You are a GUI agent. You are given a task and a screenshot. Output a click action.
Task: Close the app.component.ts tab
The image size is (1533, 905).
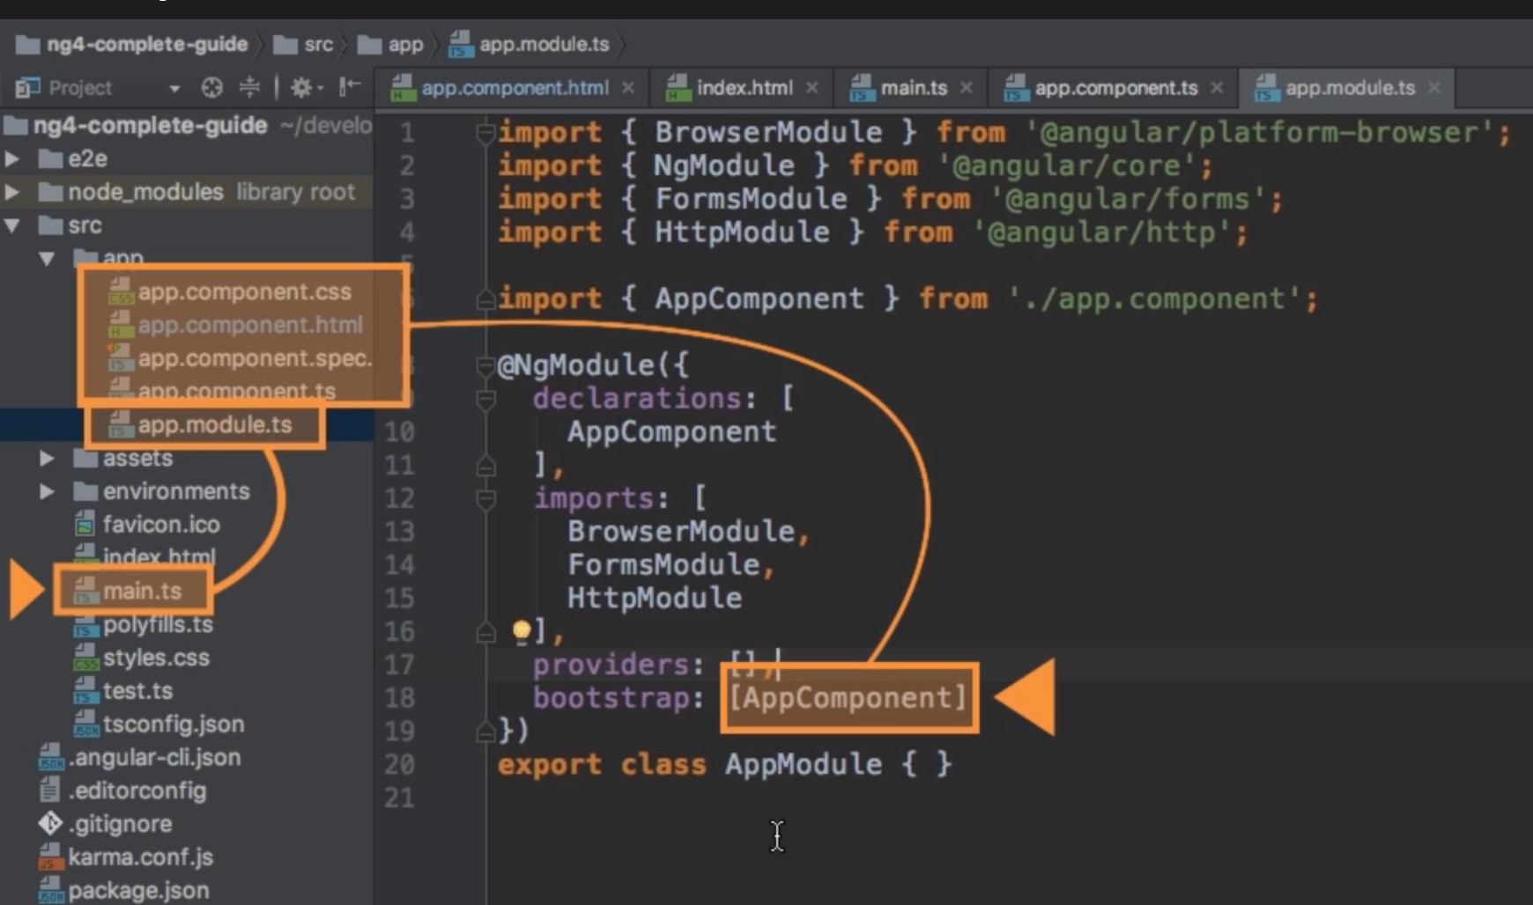tap(1217, 88)
